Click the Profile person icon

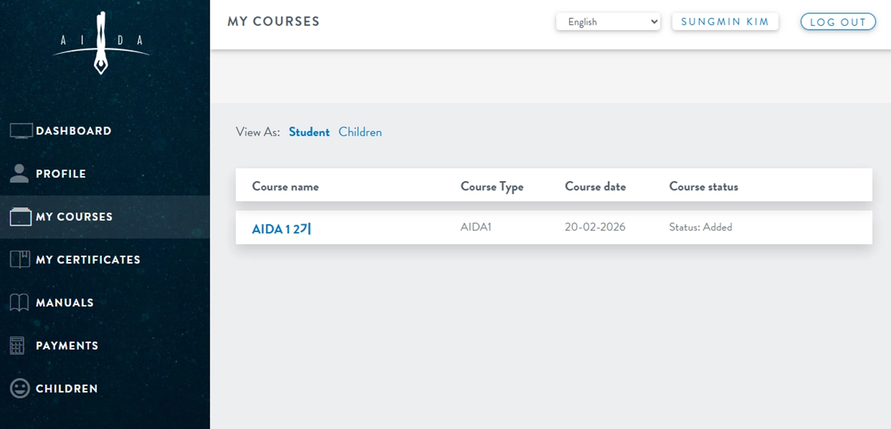[20, 174]
